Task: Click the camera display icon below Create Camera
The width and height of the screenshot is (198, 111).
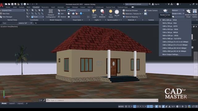Action: click(x=145, y=14)
